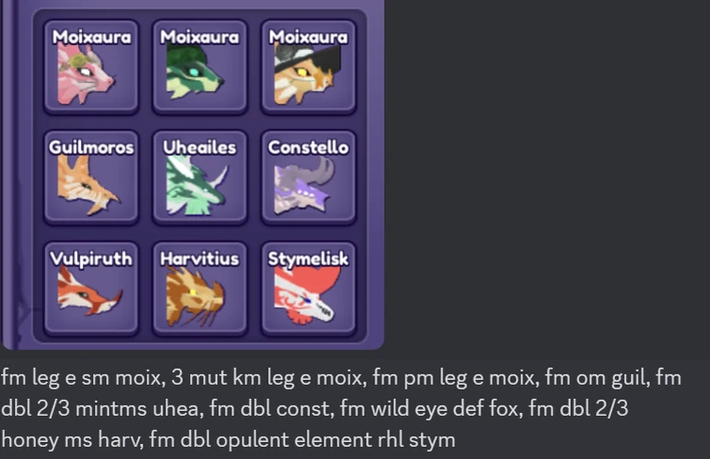The width and height of the screenshot is (710, 459).
Task: Select the pink Moixaura creature icon
Action: click(x=91, y=67)
